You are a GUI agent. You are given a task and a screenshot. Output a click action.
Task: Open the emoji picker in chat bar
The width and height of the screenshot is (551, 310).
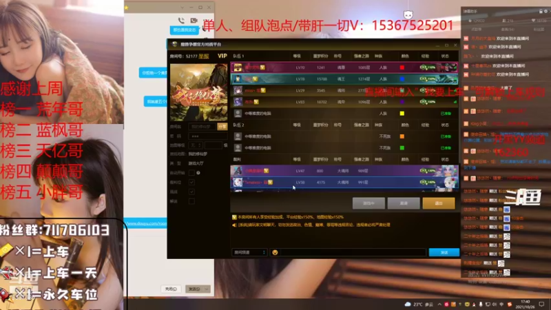[x=275, y=252]
